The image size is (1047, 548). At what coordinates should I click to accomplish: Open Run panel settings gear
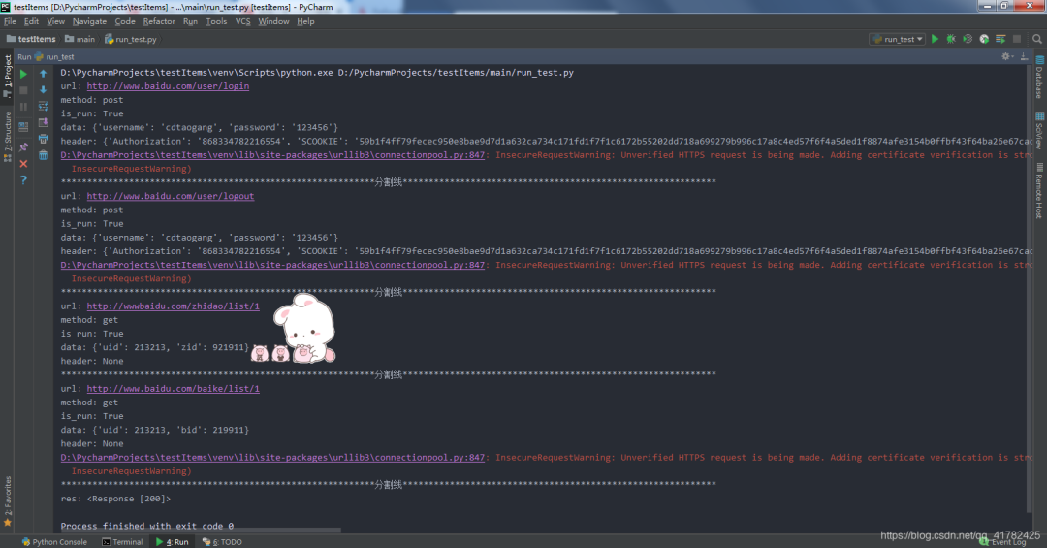(x=1006, y=57)
